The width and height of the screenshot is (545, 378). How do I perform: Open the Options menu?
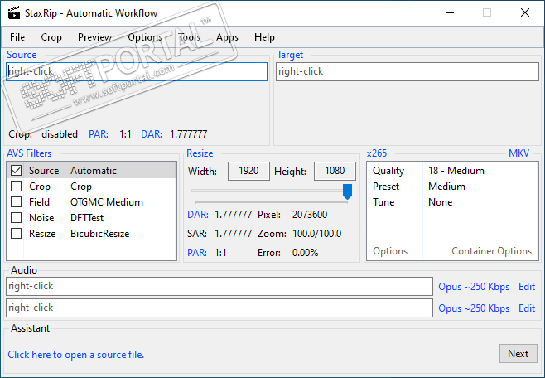pos(145,36)
